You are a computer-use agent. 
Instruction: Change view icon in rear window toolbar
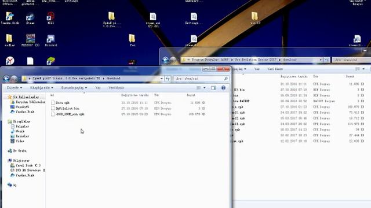pyautogui.click(x=358, y=69)
